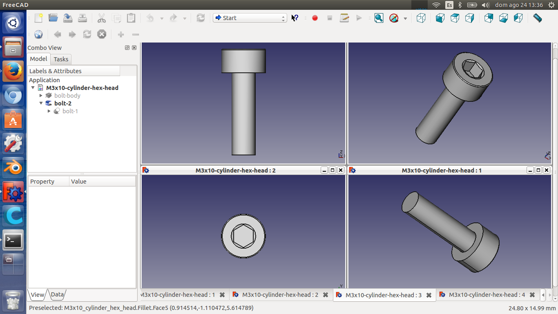
Task: Click the red Record macro button
Action: click(x=315, y=18)
